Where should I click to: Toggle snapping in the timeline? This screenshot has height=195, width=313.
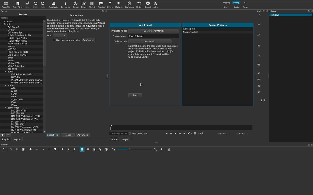click(82, 149)
